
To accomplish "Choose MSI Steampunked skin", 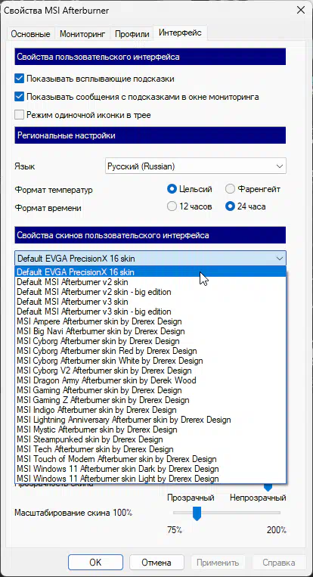I will click(150, 439).
